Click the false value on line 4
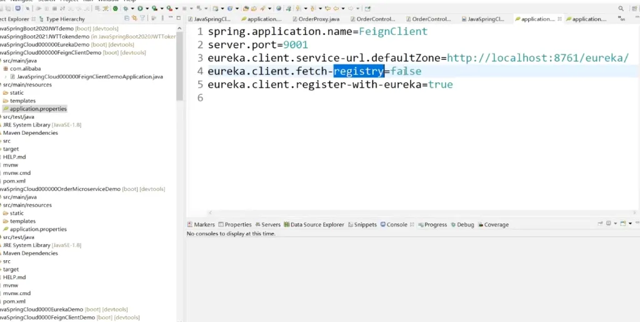This screenshot has height=322, width=640. coord(406,71)
